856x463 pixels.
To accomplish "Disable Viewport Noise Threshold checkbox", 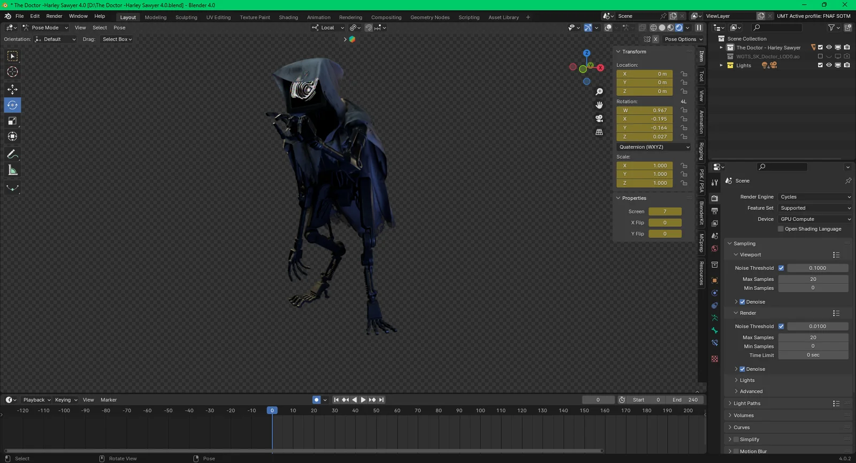I will (x=781, y=268).
